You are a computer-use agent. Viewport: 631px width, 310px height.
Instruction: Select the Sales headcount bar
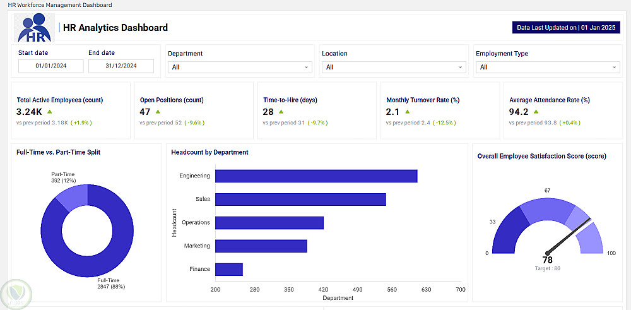point(300,200)
